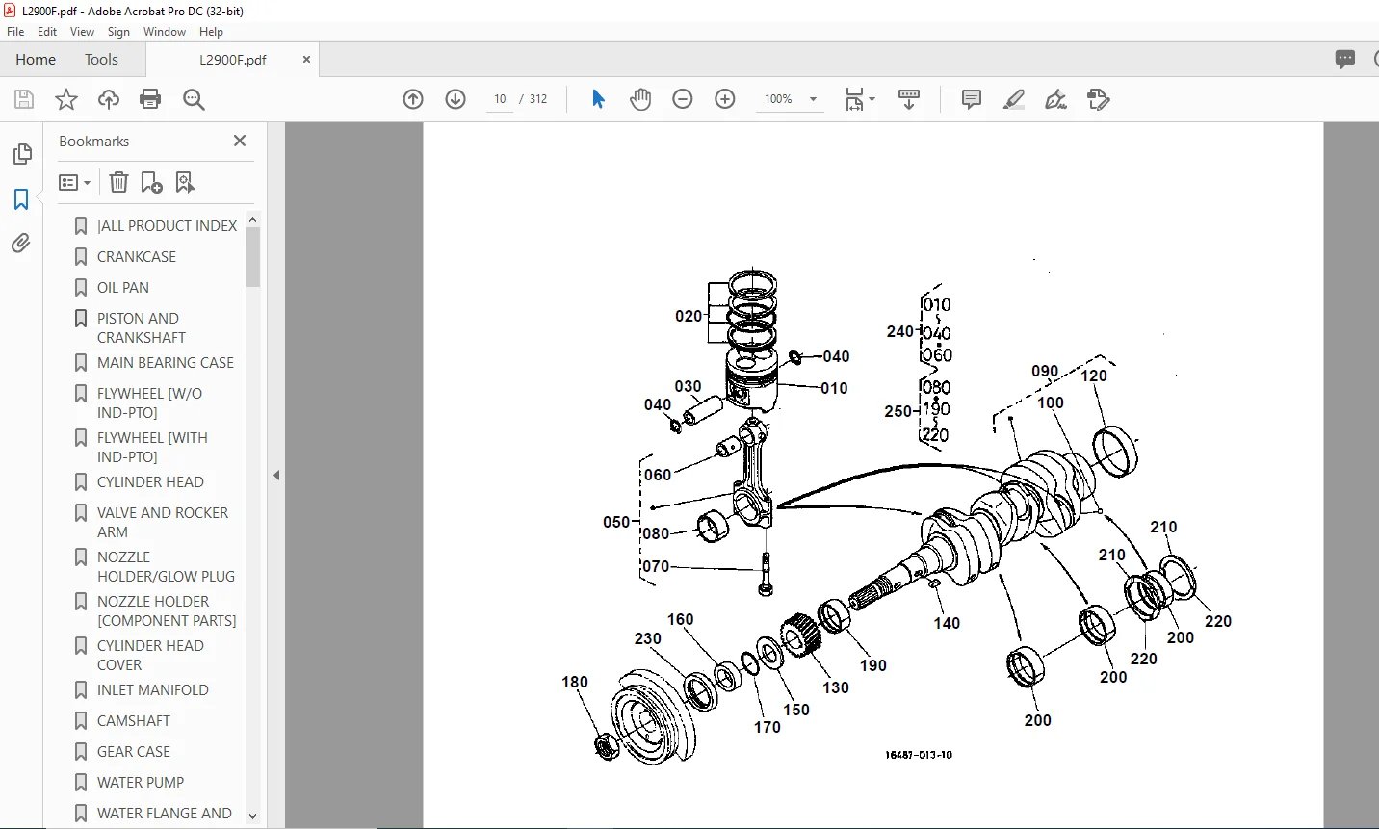Click the 16487-013-10 figure number text
The image size is (1379, 829).
click(x=919, y=755)
